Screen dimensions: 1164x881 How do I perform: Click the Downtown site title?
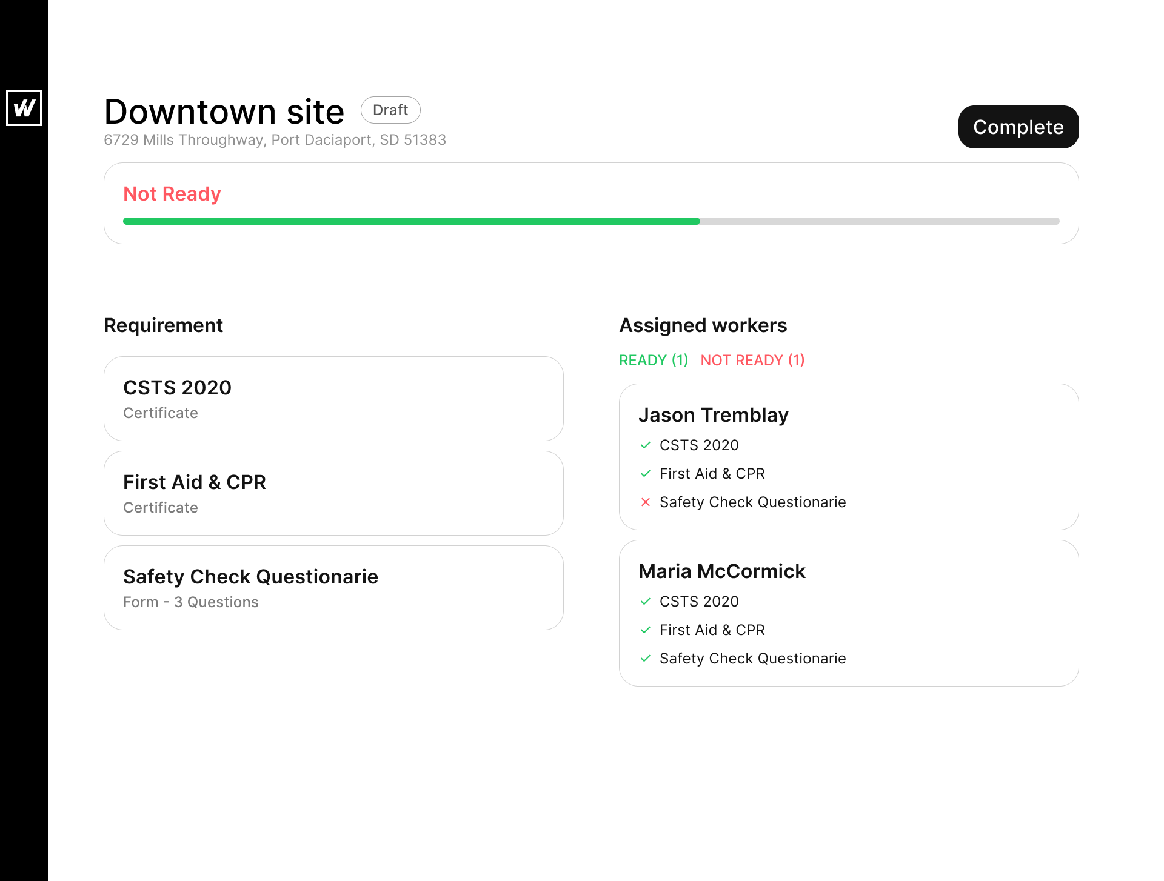224,112
